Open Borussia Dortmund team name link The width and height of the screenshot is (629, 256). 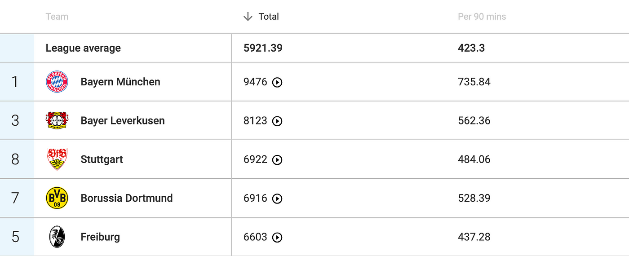click(127, 198)
